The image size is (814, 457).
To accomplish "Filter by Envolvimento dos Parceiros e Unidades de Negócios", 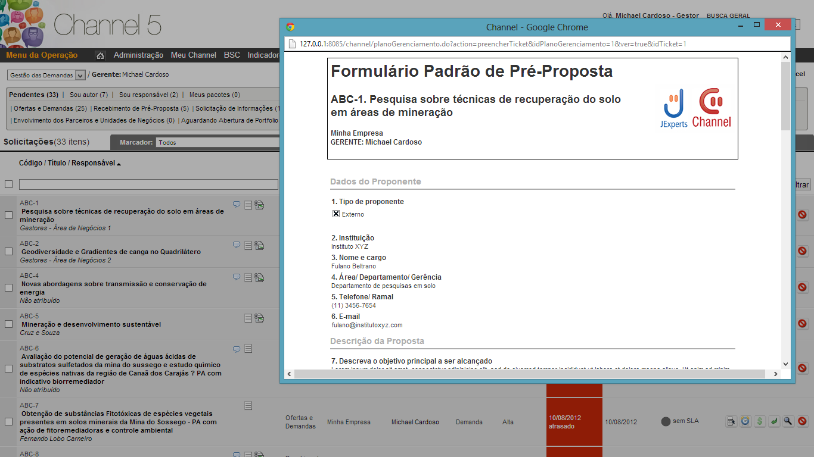I will (x=94, y=120).
